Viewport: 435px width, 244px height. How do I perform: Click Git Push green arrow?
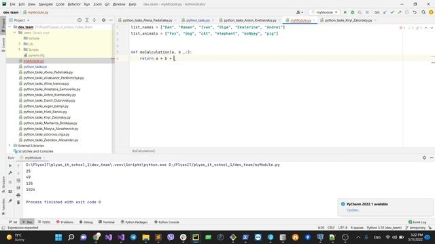[400, 12]
